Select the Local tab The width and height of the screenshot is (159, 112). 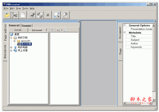coord(18,30)
